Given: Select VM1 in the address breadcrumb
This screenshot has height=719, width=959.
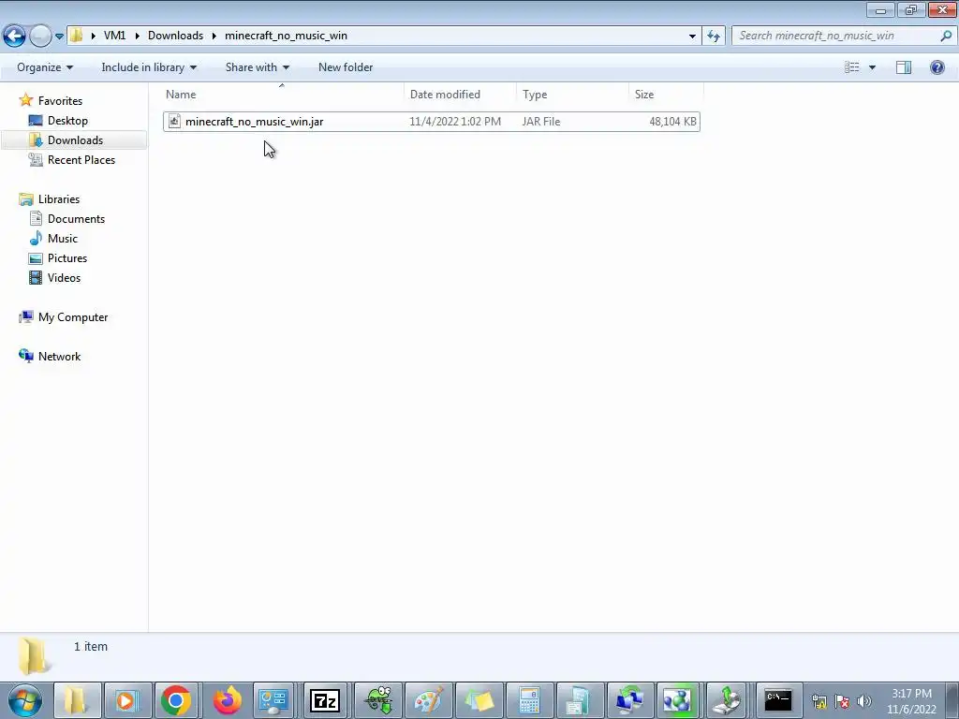Looking at the screenshot, I should 114,36.
